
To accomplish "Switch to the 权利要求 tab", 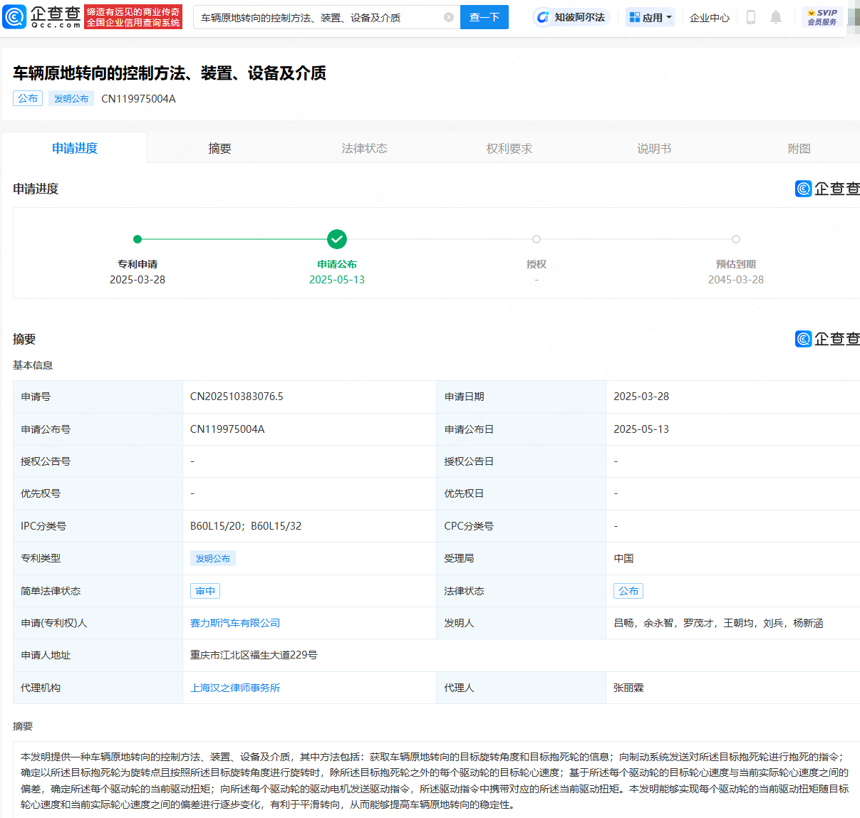I will [x=509, y=148].
